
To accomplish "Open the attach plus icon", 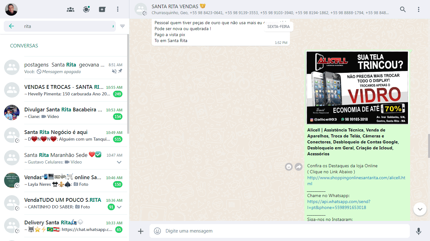I will pos(141,231).
